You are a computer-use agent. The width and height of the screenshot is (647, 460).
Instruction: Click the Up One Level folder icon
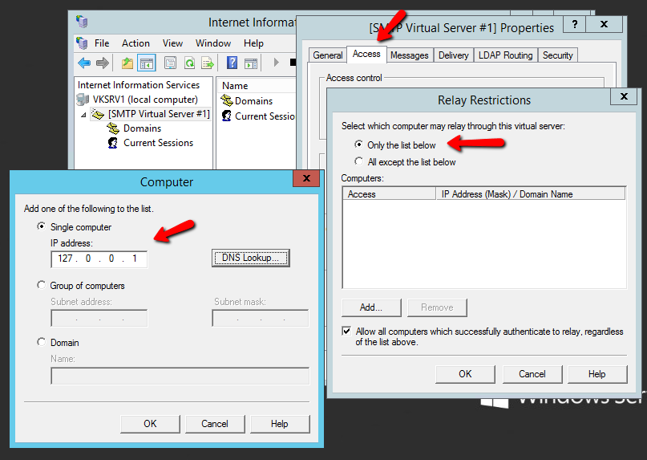tap(127, 63)
